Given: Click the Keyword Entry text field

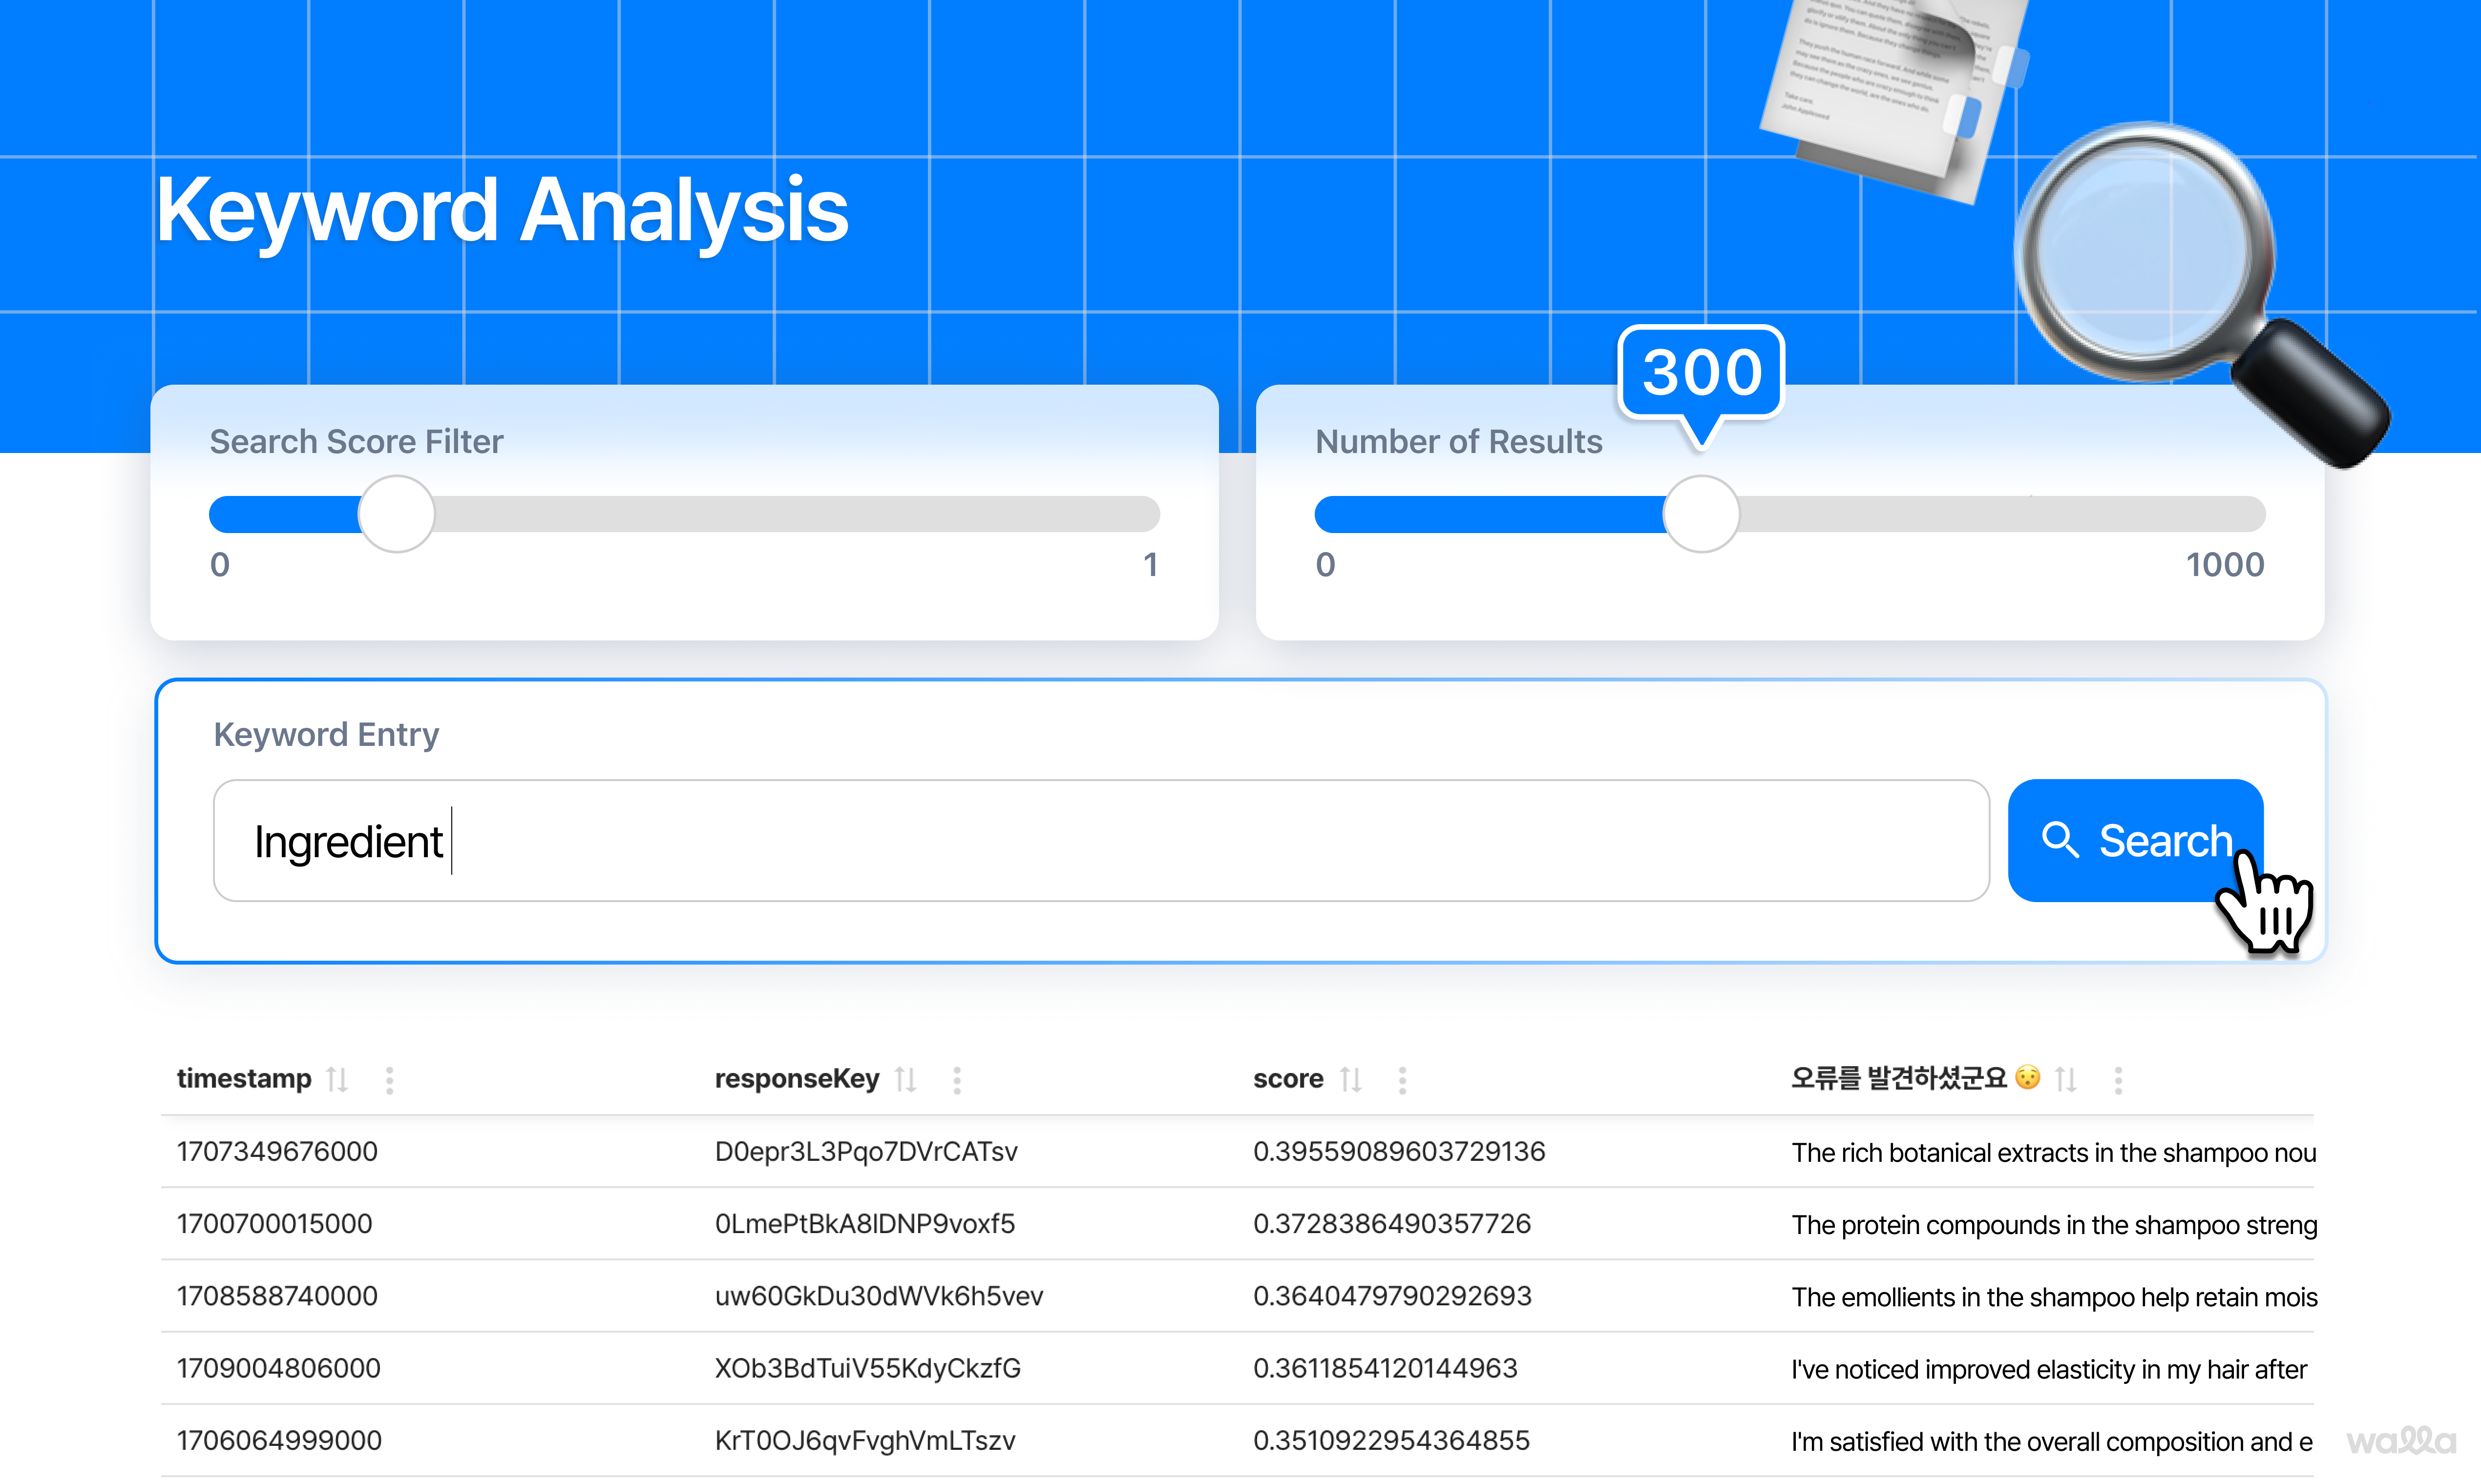Looking at the screenshot, I should [x=1100, y=840].
